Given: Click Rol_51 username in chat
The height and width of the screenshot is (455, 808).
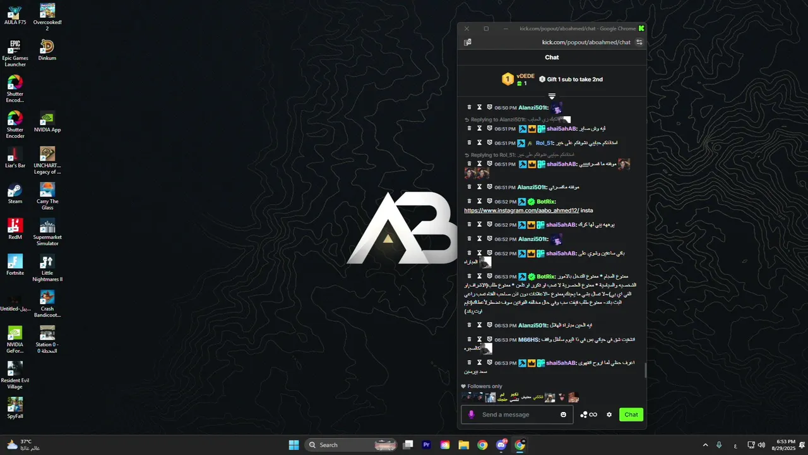Looking at the screenshot, I should click(545, 143).
